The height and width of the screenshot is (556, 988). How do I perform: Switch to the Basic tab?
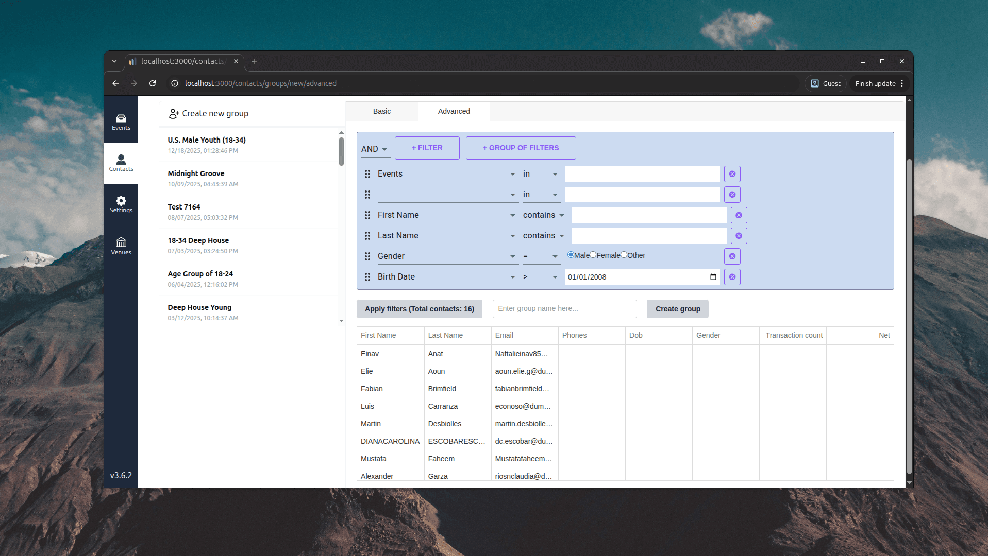(x=382, y=111)
